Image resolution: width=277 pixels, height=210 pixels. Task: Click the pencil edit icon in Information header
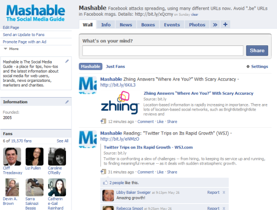[x=67, y=102]
